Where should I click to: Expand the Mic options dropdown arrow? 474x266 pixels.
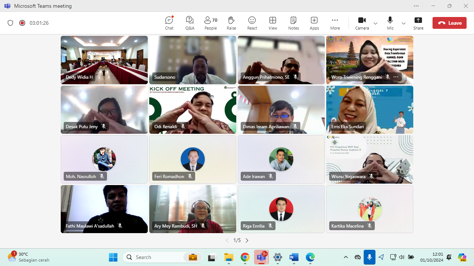(x=404, y=23)
